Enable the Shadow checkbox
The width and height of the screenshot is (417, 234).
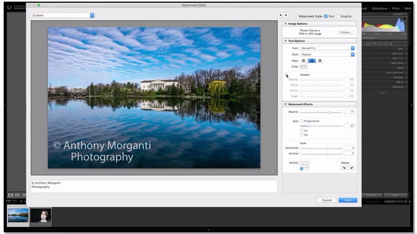pyautogui.click(x=286, y=74)
